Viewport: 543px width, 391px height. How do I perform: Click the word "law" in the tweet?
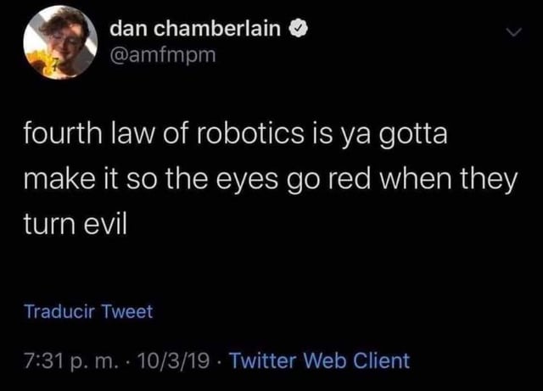pos(132,134)
